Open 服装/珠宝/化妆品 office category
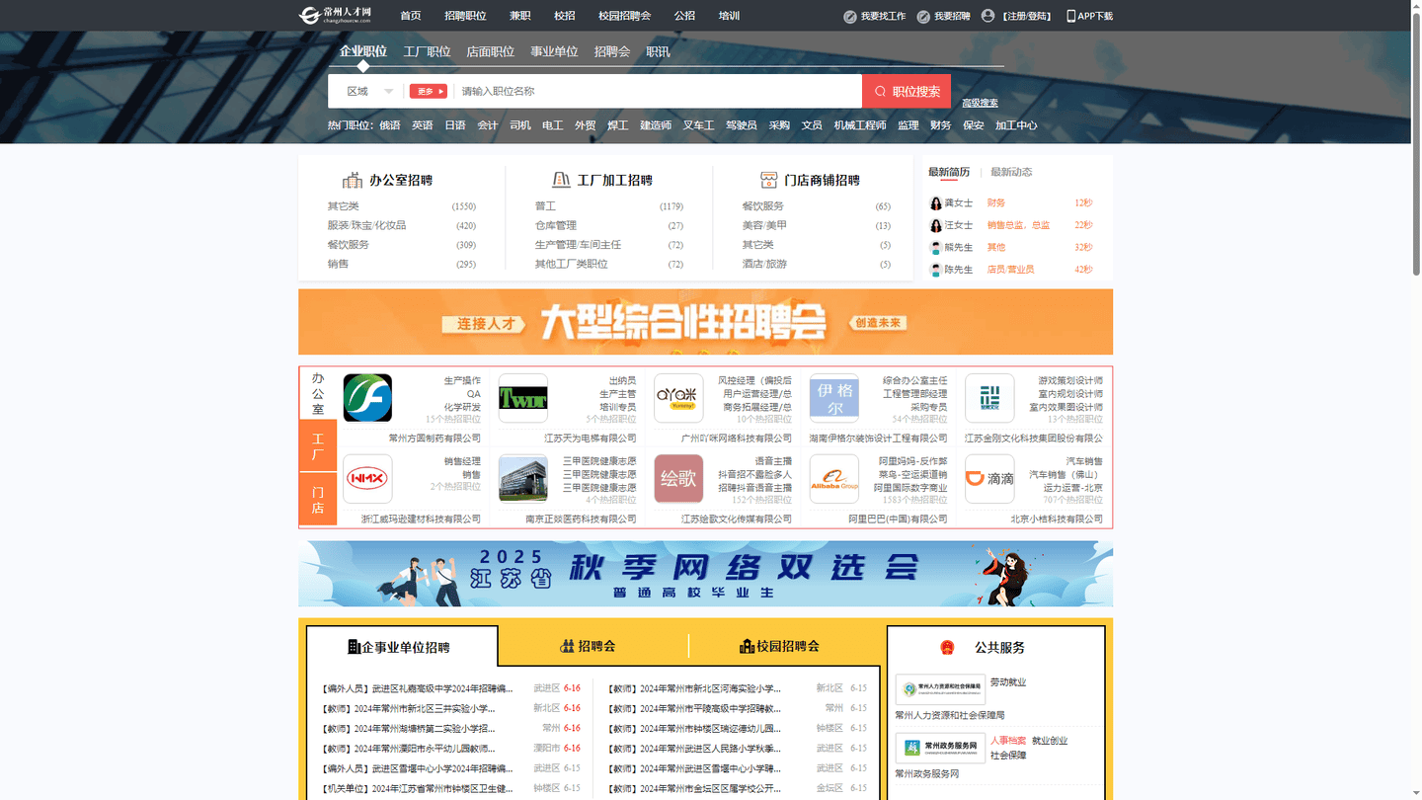Screen dimensions: 1422x800 click(x=366, y=225)
